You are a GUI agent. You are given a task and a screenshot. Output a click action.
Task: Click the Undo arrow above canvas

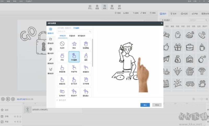(136, 13)
